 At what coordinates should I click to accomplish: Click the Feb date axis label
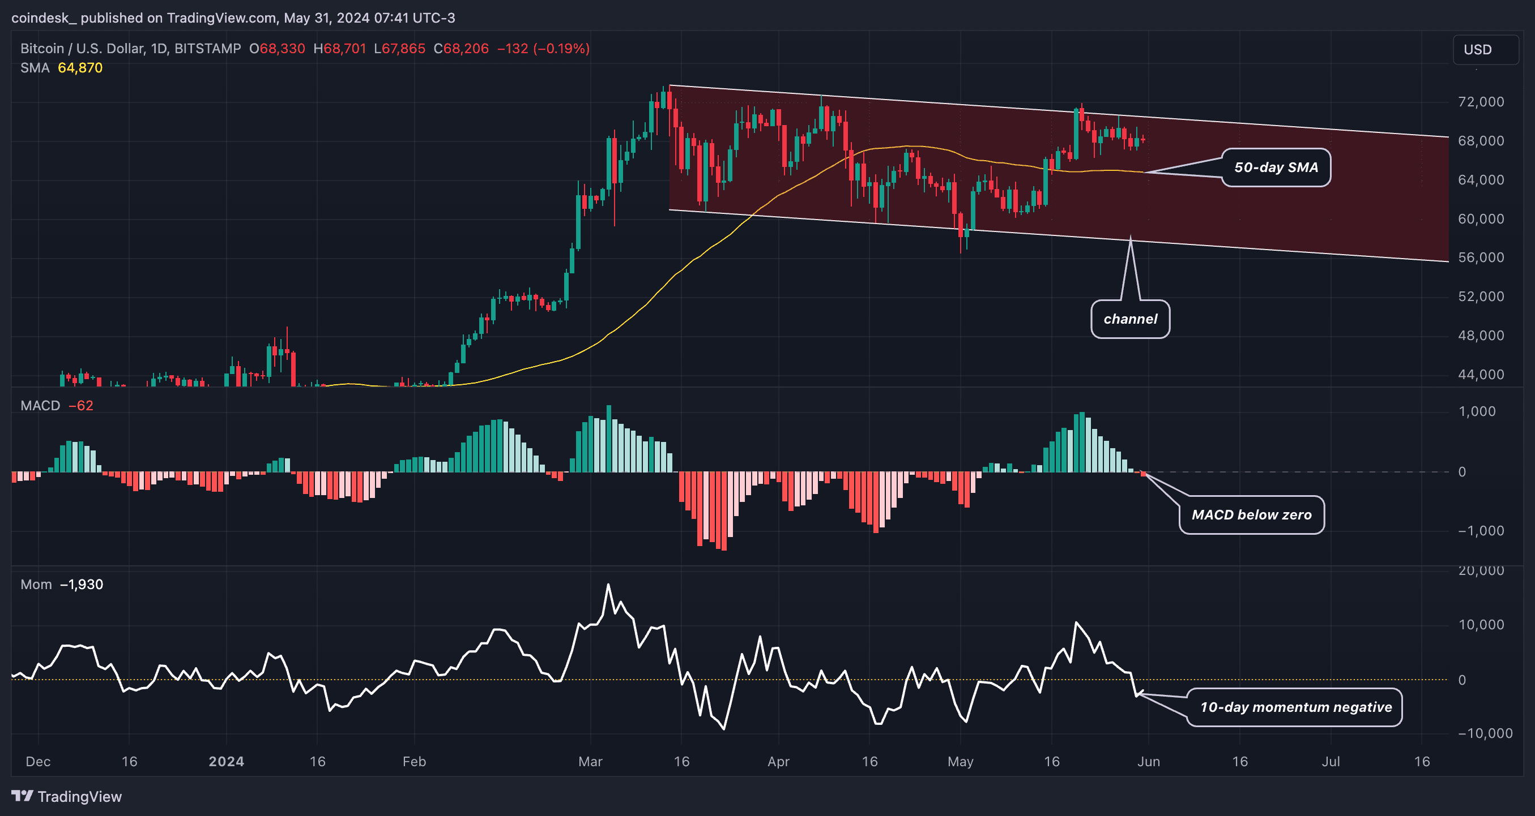[414, 761]
